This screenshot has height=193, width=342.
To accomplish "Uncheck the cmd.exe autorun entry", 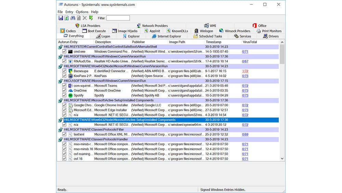I will tap(64, 52).
